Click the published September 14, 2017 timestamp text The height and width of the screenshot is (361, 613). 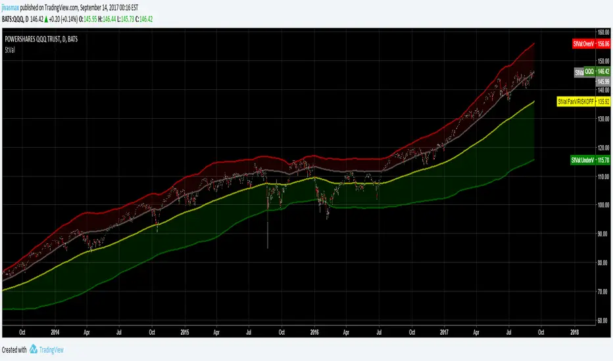click(x=79, y=7)
